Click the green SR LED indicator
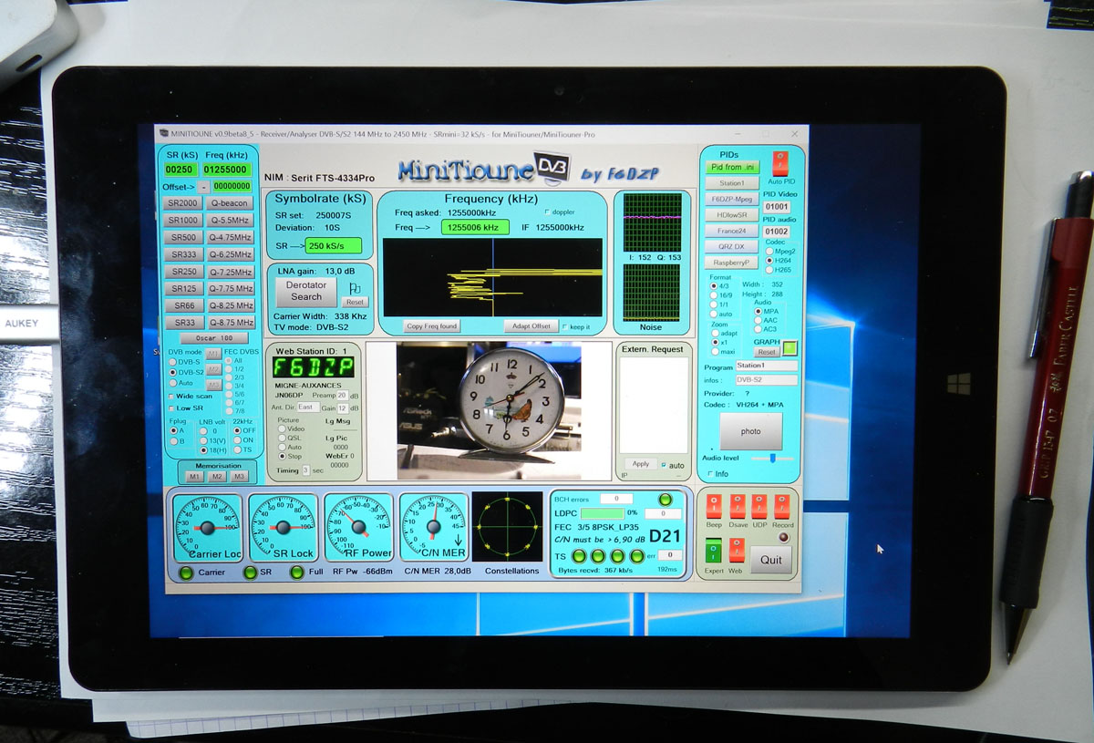This screenshot has height=743, width=1094. click(x=250, y=573)
